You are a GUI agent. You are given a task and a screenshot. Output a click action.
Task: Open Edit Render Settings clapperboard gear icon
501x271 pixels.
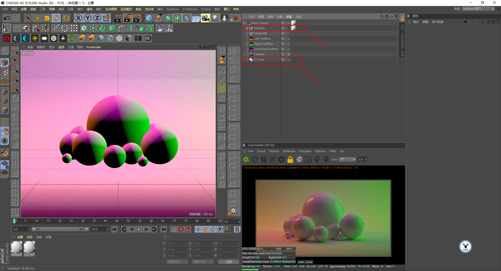[x=137, y=18]
